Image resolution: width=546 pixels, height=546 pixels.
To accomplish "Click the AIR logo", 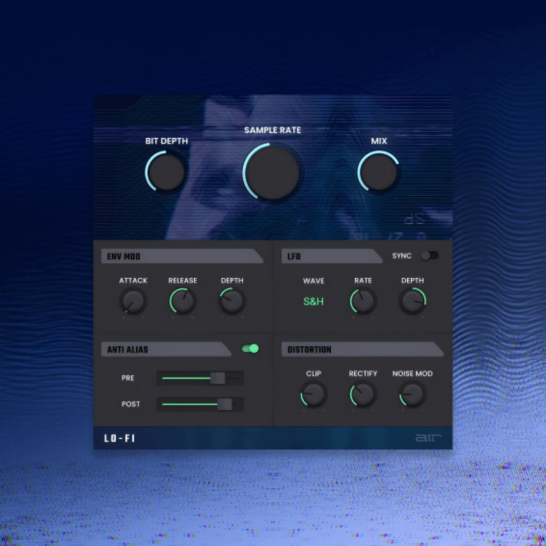I will point(428,438).
